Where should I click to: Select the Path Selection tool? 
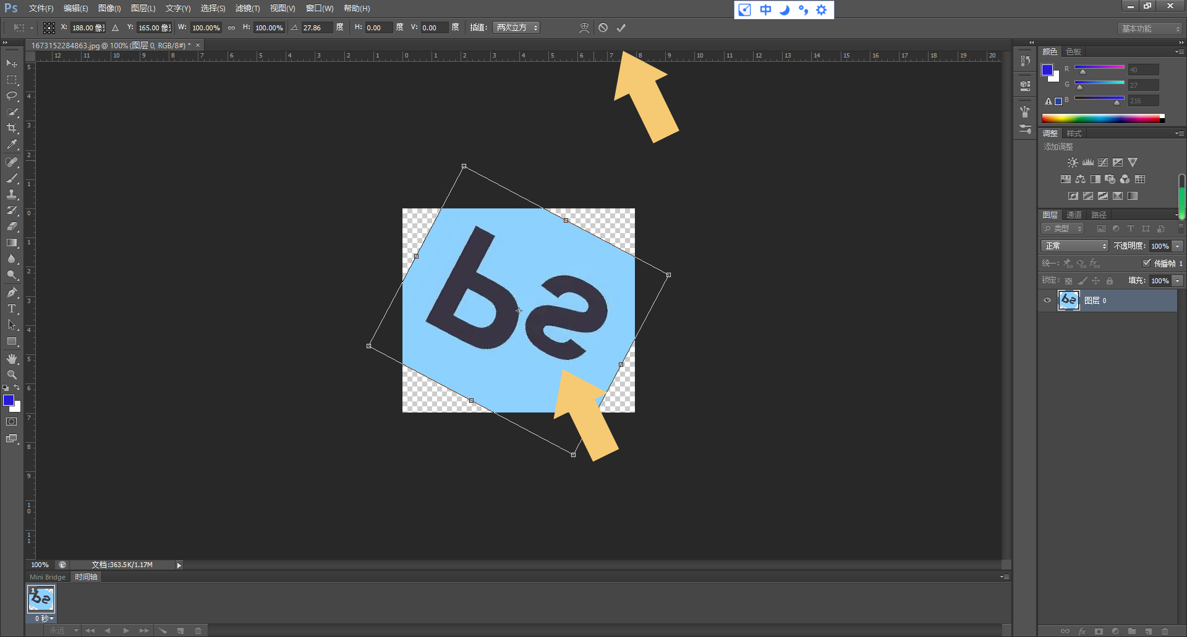[x=12, y=324]
